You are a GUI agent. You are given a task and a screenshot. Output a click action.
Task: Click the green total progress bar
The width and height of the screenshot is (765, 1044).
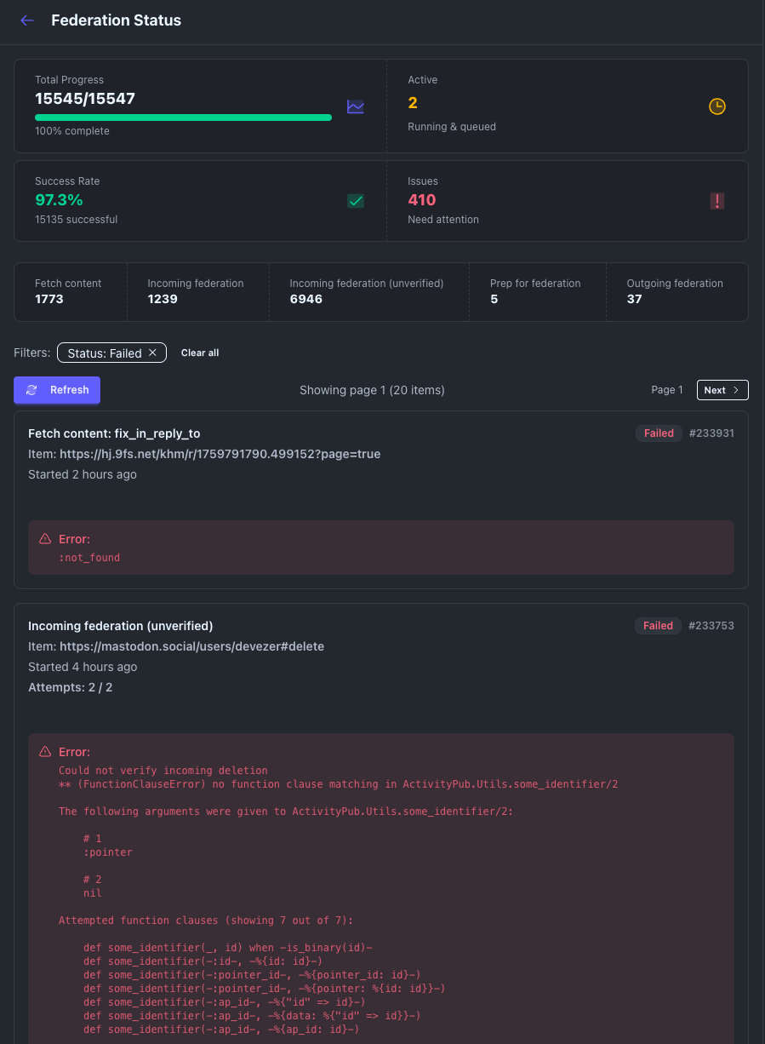[x=183, y=118]
